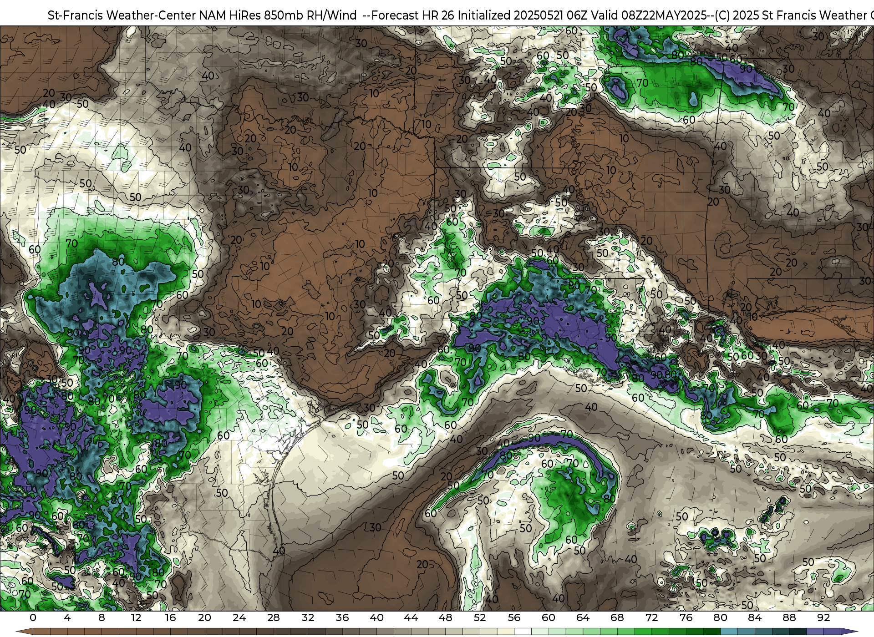Click the color scale label '64'
The image size is (874, 637).
[583, 617]
